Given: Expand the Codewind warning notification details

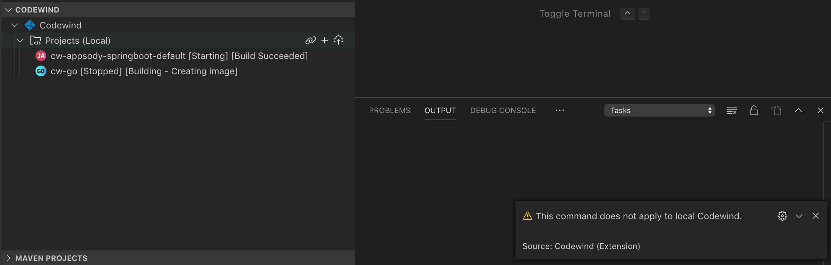Looking at the screenshot, I should pos(799,216).
